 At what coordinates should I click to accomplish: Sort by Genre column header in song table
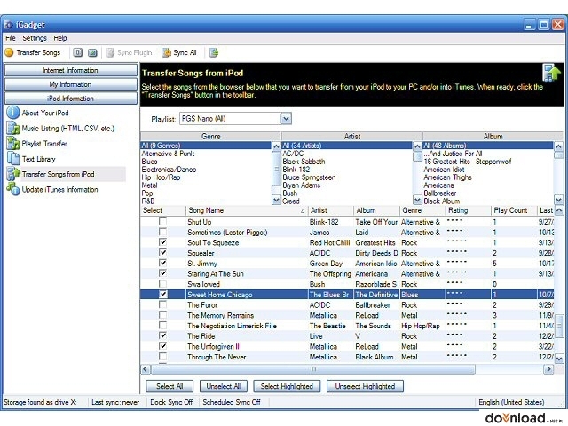422,210
